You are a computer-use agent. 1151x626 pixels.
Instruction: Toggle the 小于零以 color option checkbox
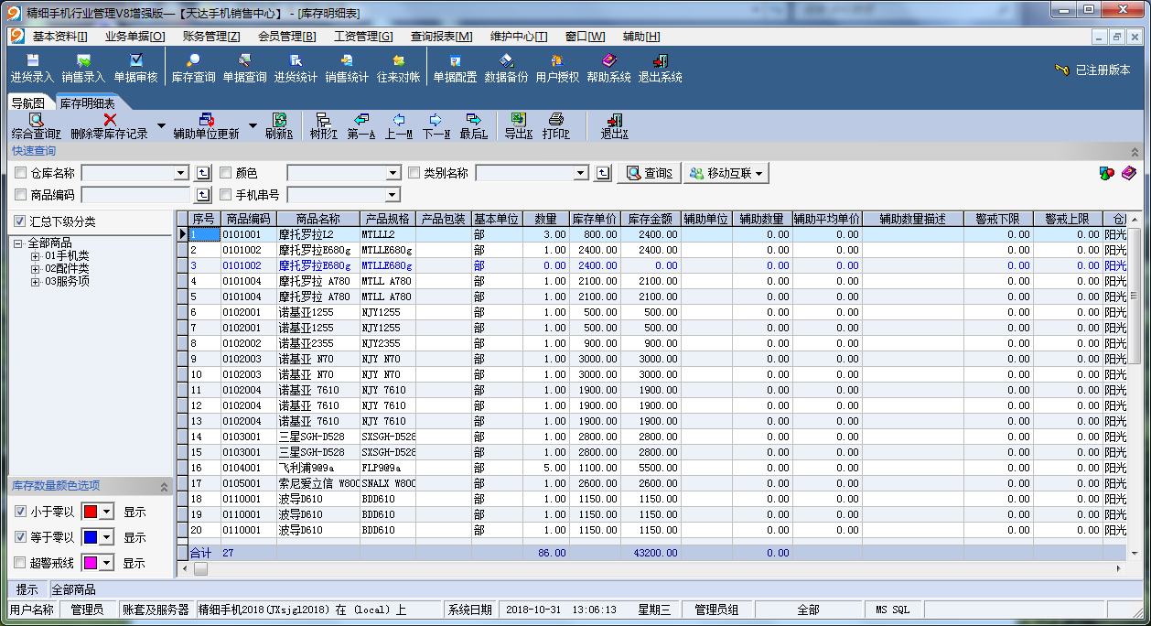point(20,512)
